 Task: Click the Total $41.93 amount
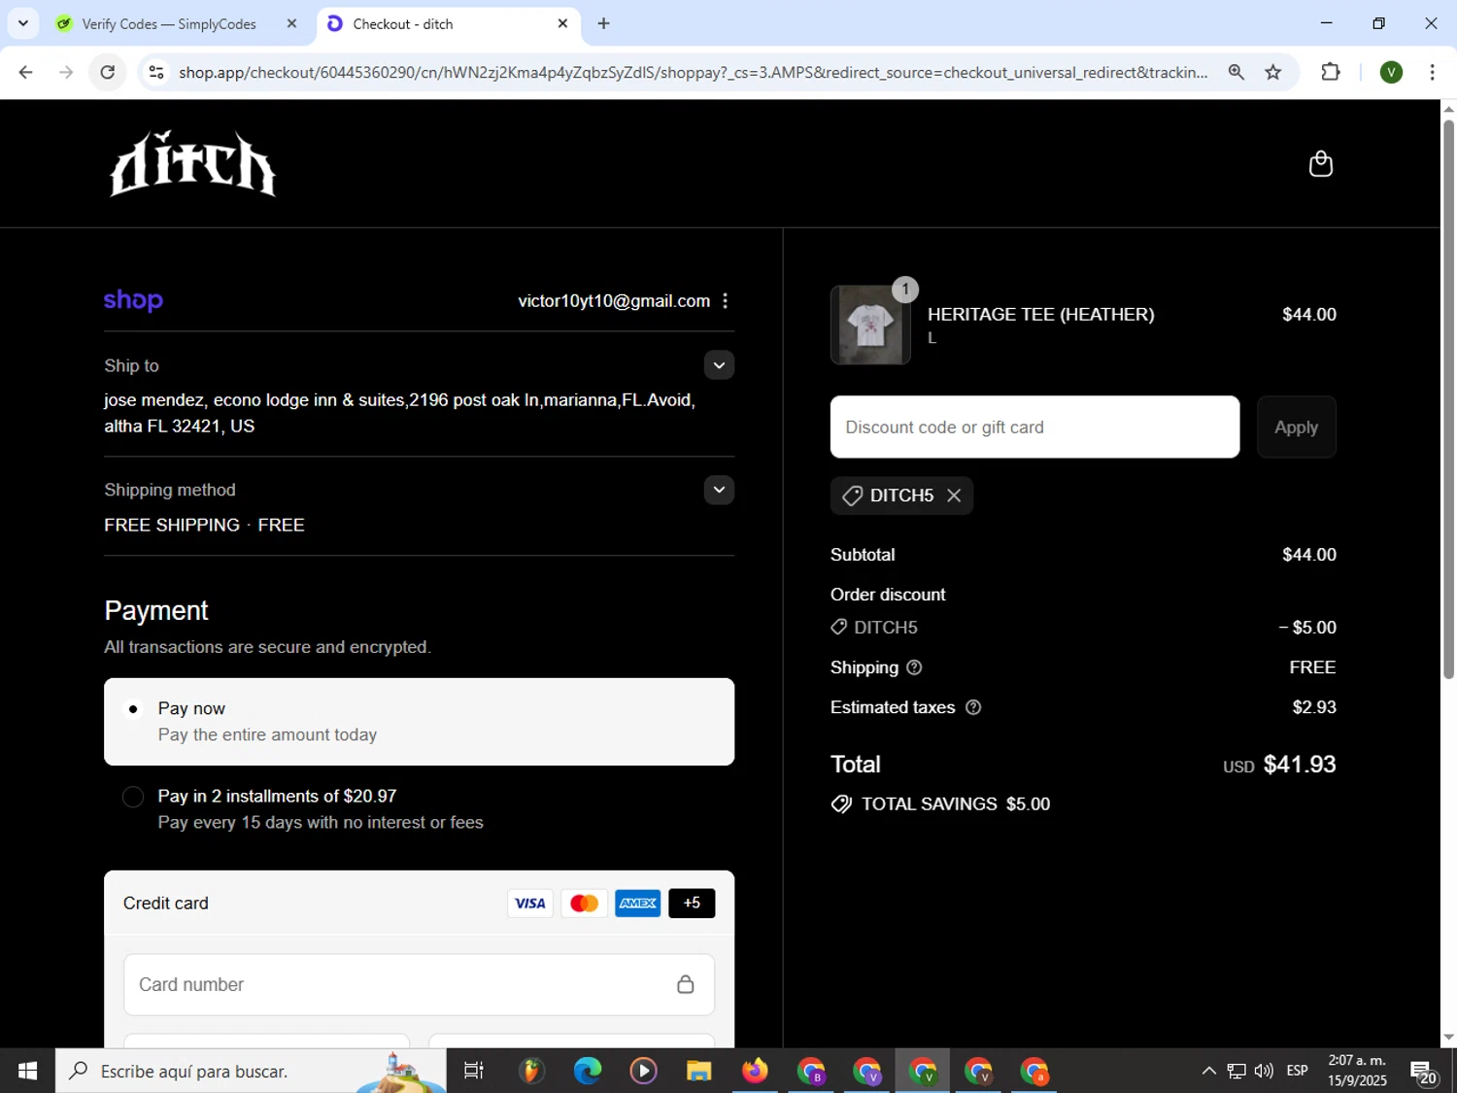click(1300, 765)
